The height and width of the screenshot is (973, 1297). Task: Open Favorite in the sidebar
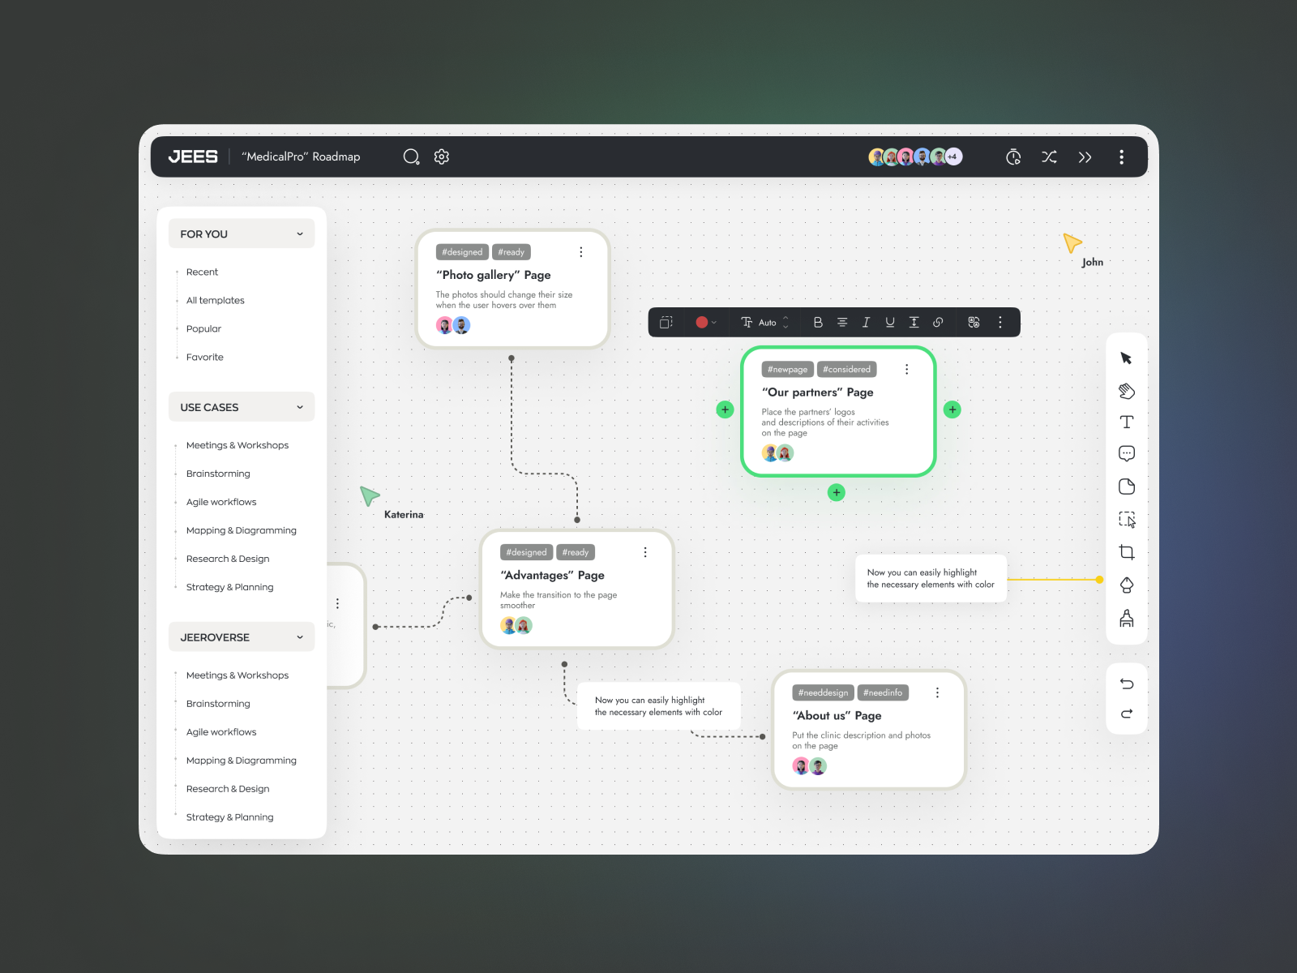click(204, 358)
